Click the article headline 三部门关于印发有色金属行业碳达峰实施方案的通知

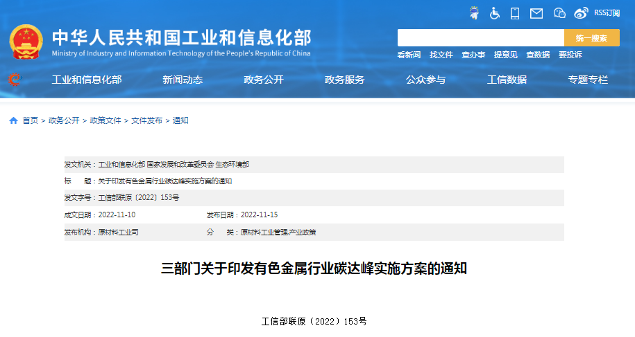(x=314, y=268)
